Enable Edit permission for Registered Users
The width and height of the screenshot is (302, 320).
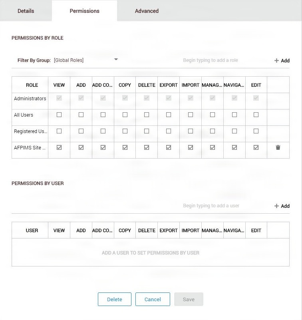(x=256, y=131)
